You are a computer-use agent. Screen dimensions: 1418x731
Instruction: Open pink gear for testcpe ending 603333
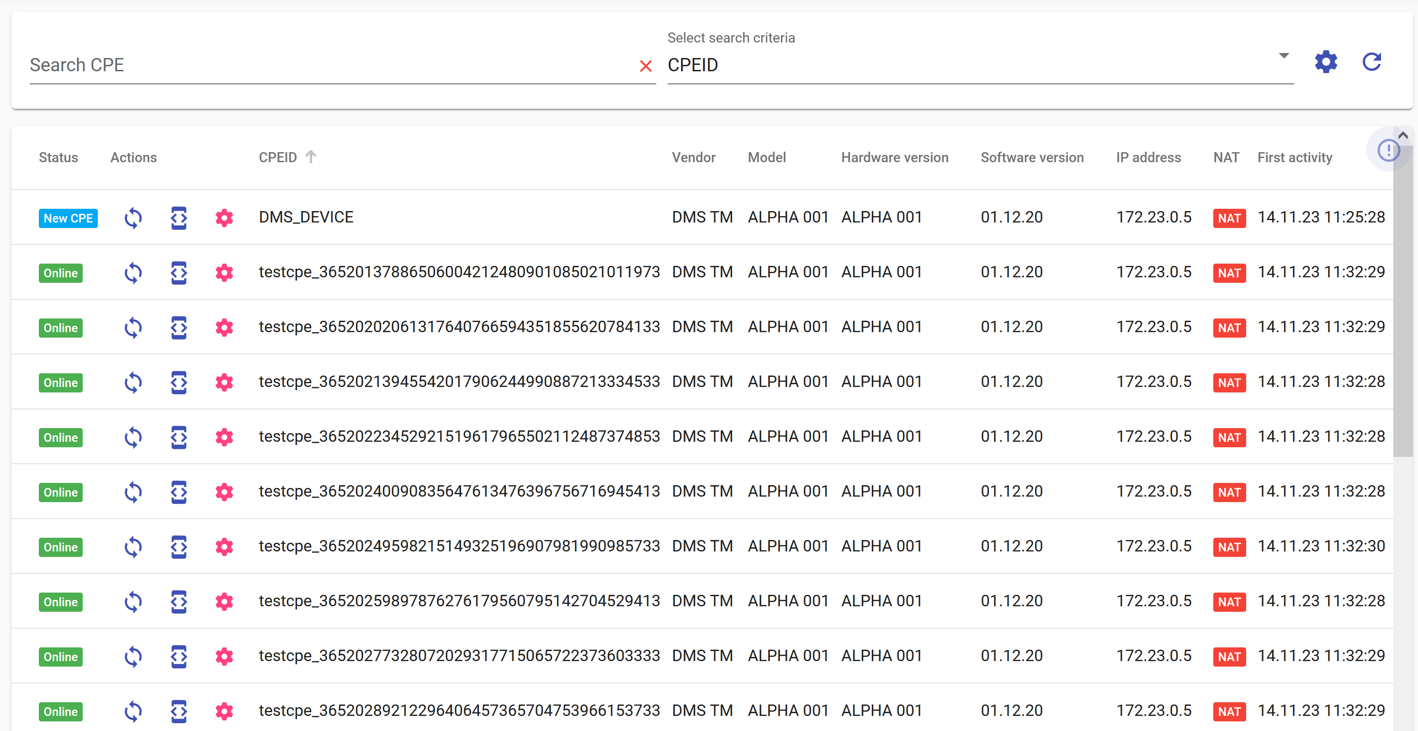(224, 657)
